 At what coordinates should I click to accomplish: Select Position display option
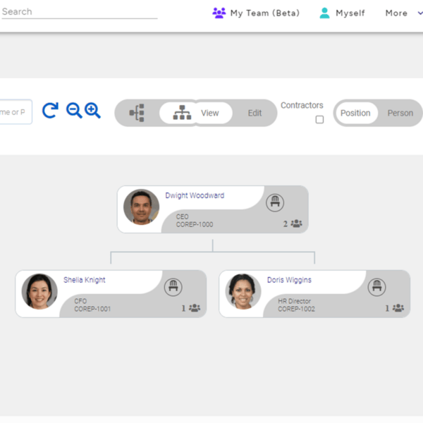click(355, 113)
